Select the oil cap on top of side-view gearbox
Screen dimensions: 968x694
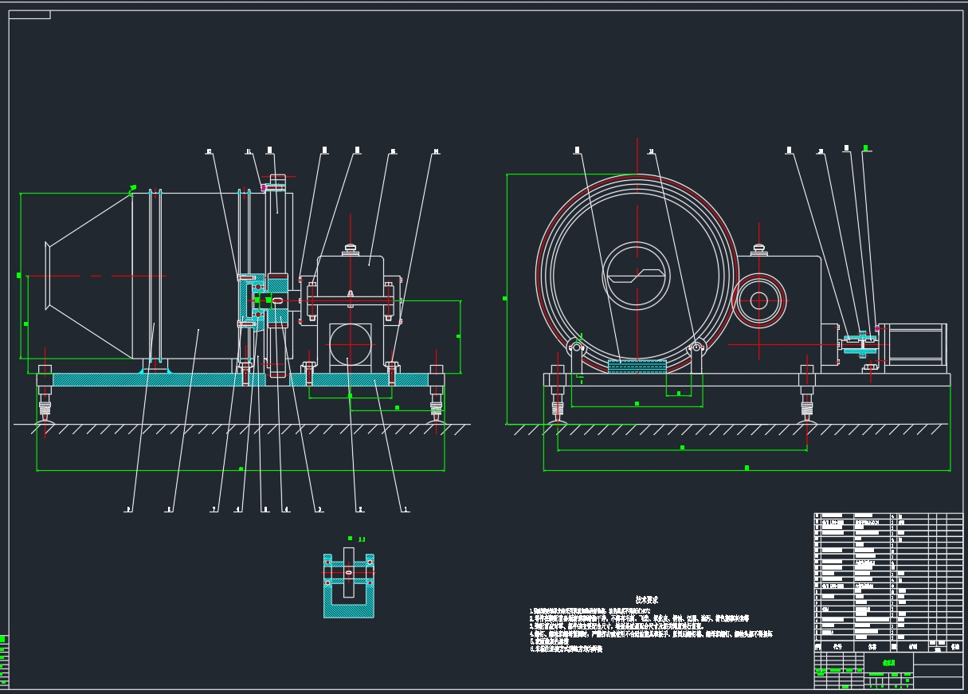[351, 249]
